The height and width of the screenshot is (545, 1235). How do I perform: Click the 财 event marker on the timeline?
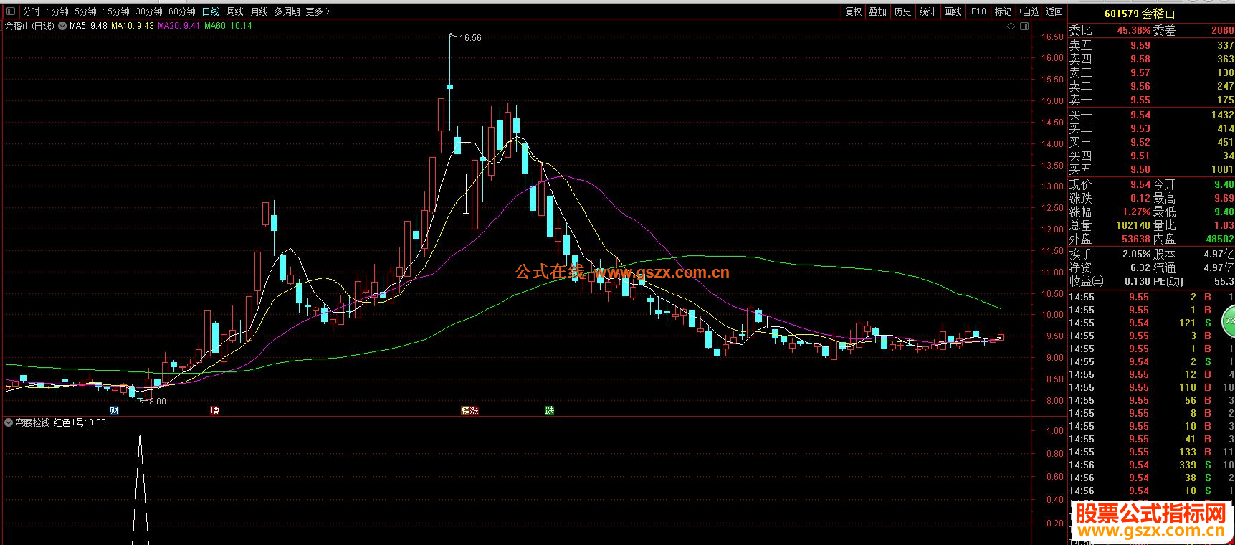[x=115, y=411]
